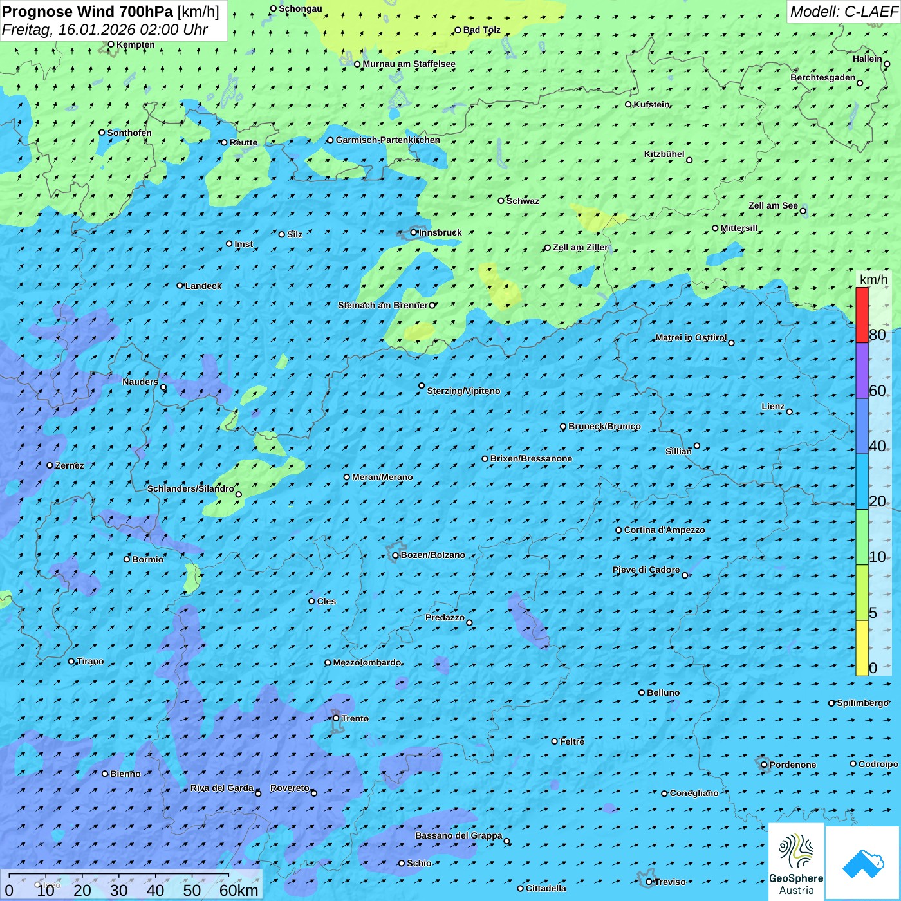Viewport: 901px width, 901px height.
Task: Click the Meran/Merano location marker
Action: tap(346, 477)
